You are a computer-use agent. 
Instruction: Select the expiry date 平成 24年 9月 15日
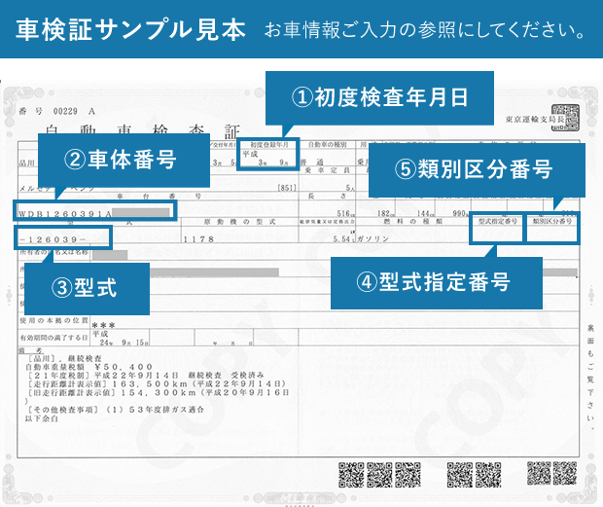pos(121,338)
